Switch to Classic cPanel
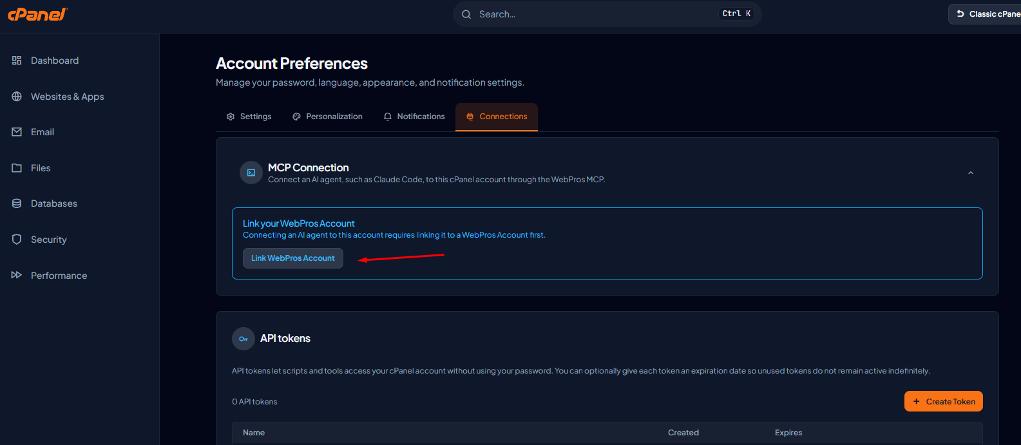The height and width of the screenshot is (445, 1021). (985, 14)
